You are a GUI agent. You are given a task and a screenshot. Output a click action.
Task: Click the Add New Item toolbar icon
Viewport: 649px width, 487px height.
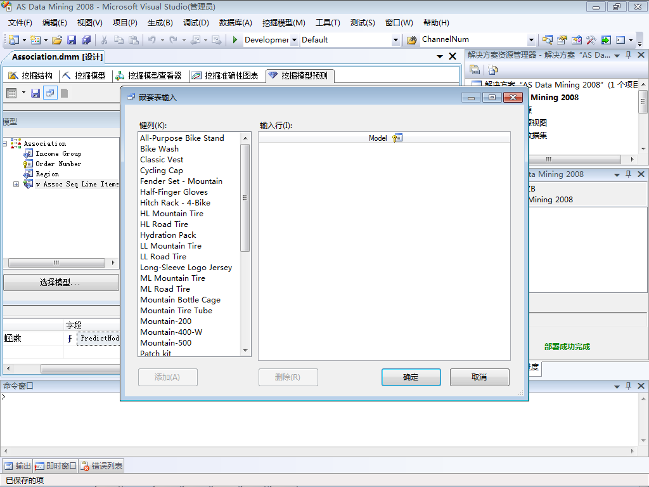click(35, 40)
